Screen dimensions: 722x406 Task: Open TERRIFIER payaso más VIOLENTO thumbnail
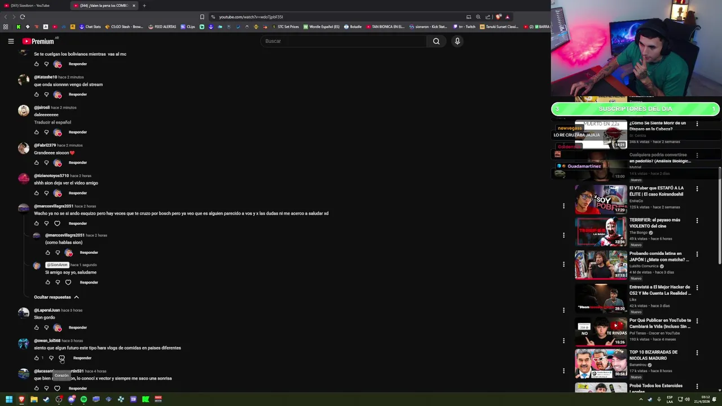click(x=601, y=232)
